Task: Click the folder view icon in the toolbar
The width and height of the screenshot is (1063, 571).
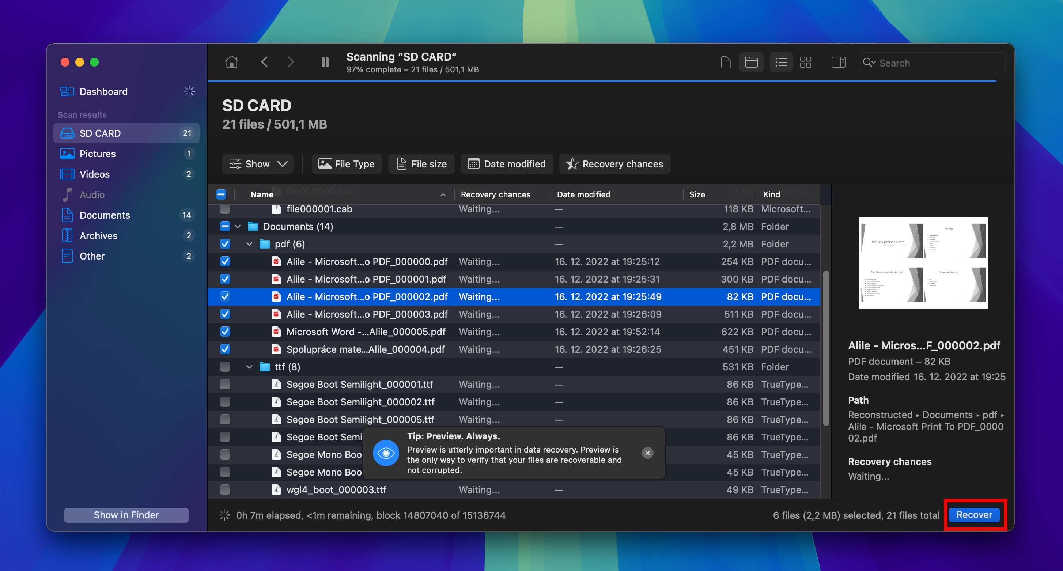Action: 751,62
